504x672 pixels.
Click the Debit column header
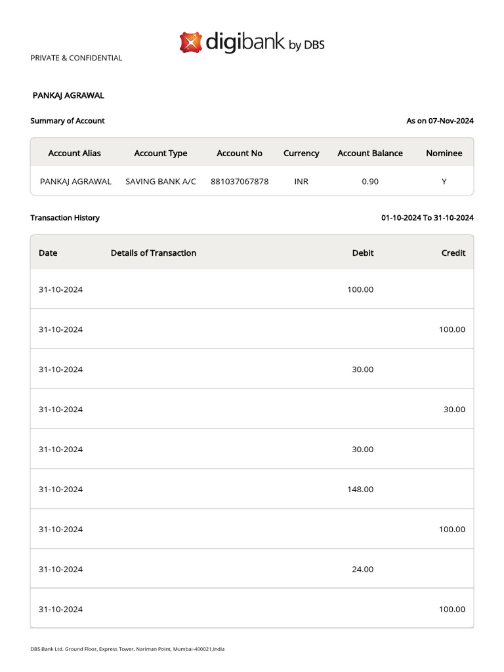click(363, 253)
